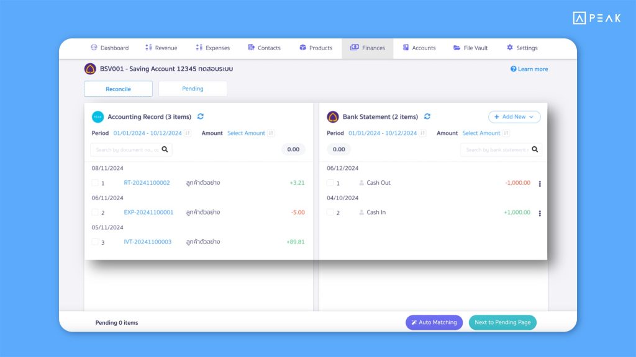
Task: Switch to the Pending tab
Action: click(x=193, y=89)
